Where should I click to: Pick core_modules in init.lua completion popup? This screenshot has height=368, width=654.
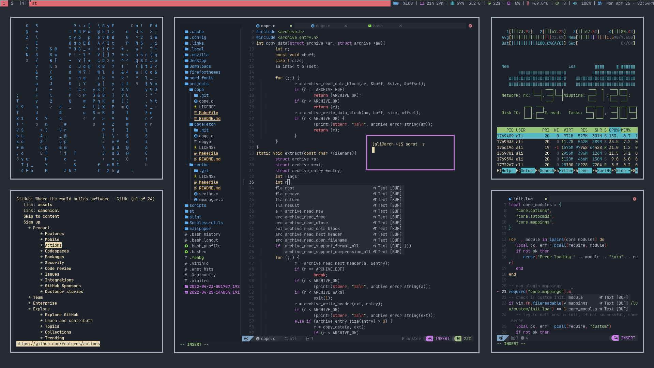coord(598,309)
